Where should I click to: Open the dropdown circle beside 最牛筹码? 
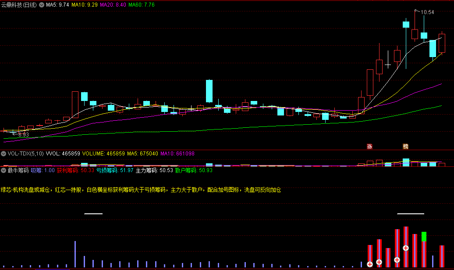[x=4, y=170]
